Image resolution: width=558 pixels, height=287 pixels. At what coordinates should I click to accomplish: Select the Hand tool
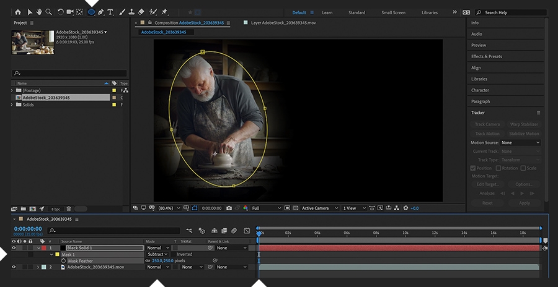pos(39,12)
